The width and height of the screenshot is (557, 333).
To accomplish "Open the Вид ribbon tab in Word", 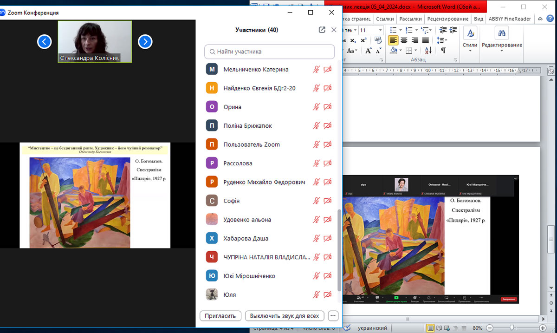I will pos(479,19).
